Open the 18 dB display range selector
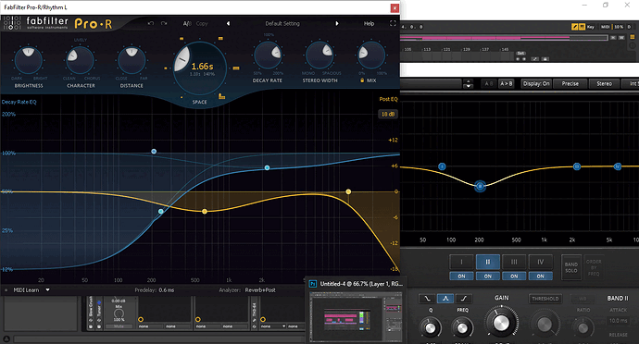 (x=387, y=114)
